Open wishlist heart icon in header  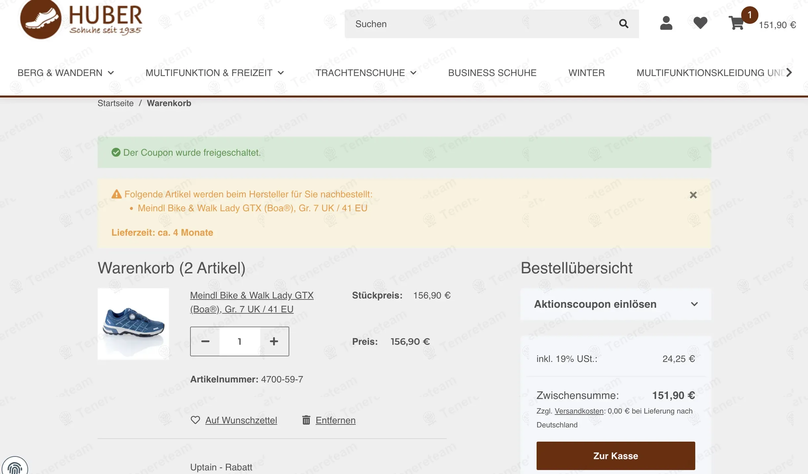point(700,23)
